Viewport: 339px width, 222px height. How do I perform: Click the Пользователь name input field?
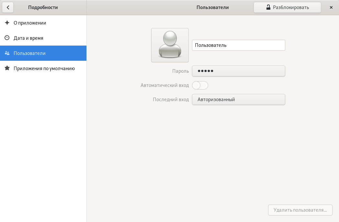pyautogui.click(x=238, y=45)
